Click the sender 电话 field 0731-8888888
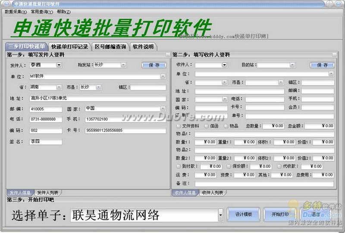 pos(46,119)
